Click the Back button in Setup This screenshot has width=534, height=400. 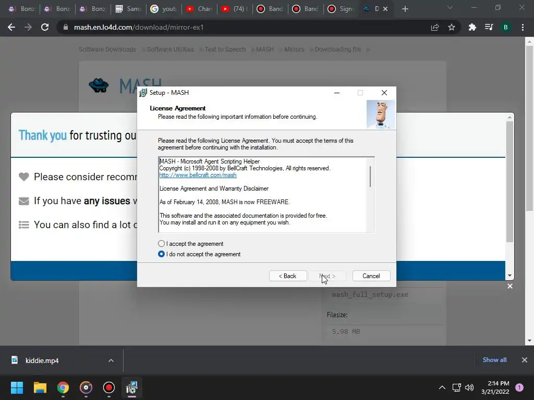[x=288, y=276]
